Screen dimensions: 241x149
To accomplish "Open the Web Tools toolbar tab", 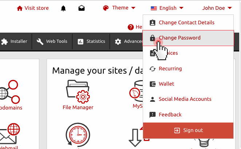I will coord(52,41).
